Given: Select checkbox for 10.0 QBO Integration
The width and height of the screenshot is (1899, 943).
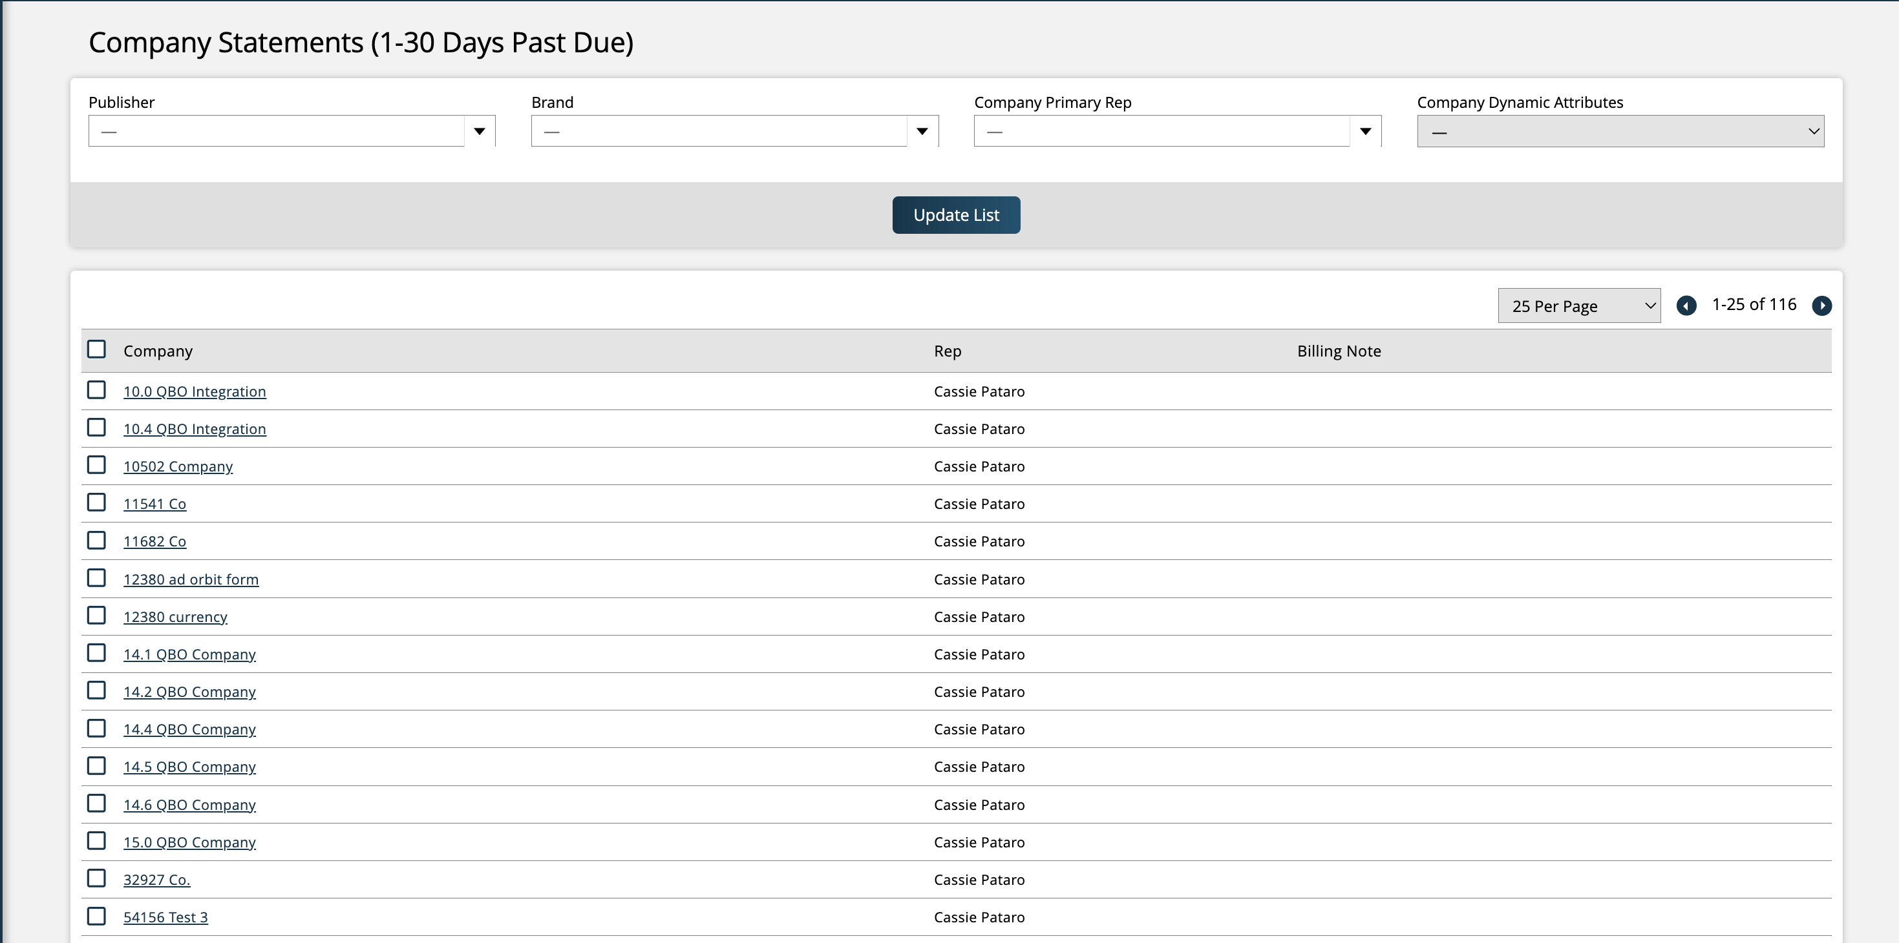Looking at the screenshot, I should pyautogui.click(x=96, y=389).
